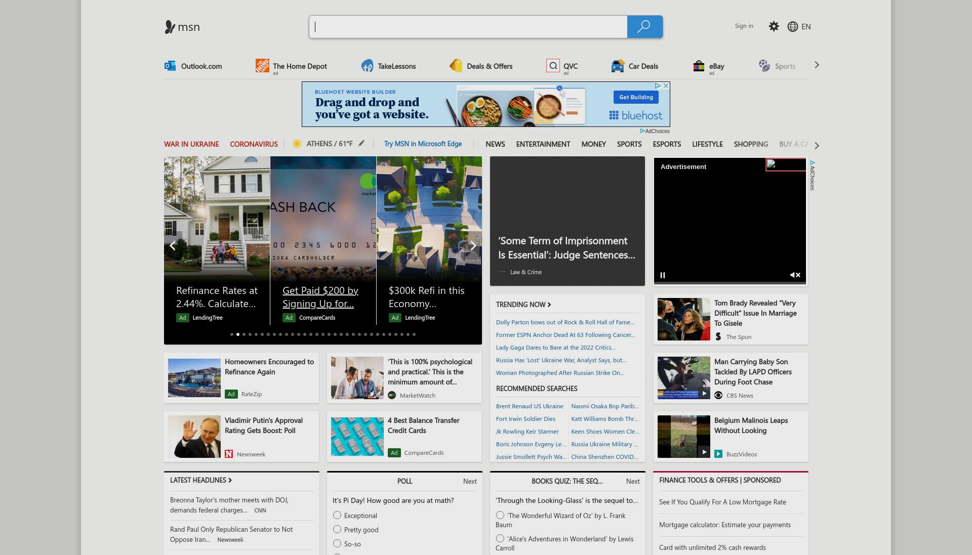Open Judge Sentences Law & Crime story
Image resolution: width=972 pixels, height=555 pixels.
point(567,221)
